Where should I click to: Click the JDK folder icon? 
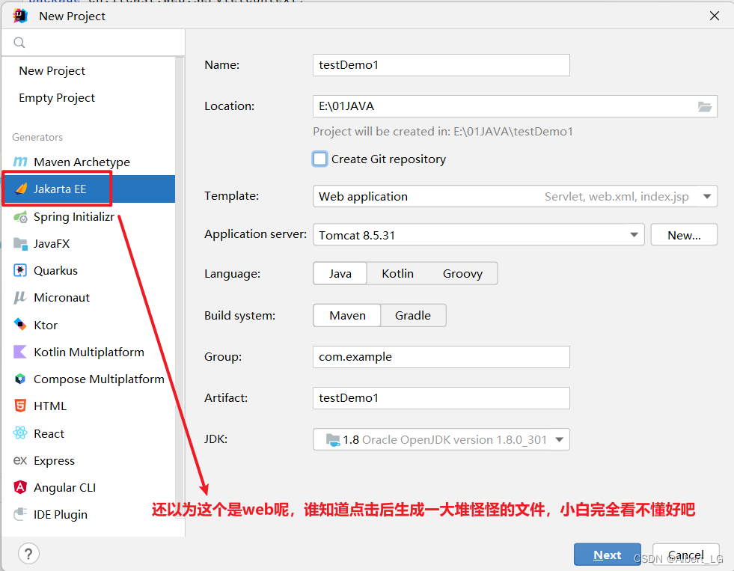coord(333,440)
